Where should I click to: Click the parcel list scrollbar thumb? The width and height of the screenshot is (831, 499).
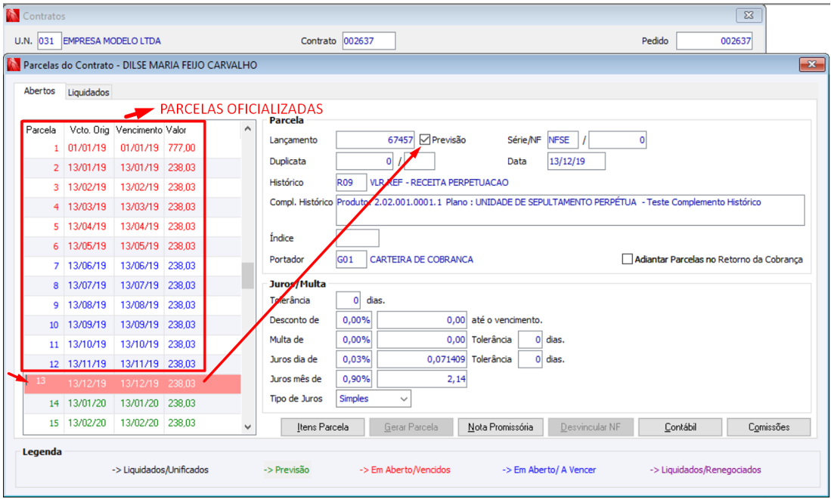[x=247, y=276]
